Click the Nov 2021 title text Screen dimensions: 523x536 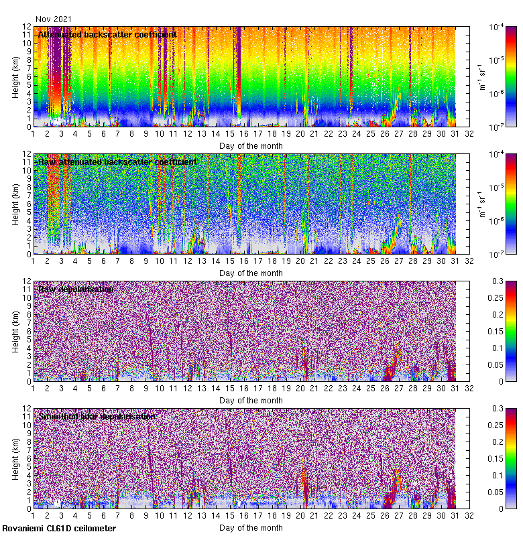click(54, 19)
